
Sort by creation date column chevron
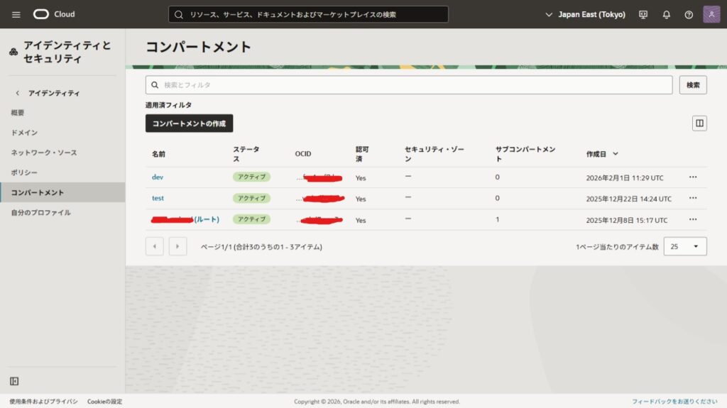[616, 154]
